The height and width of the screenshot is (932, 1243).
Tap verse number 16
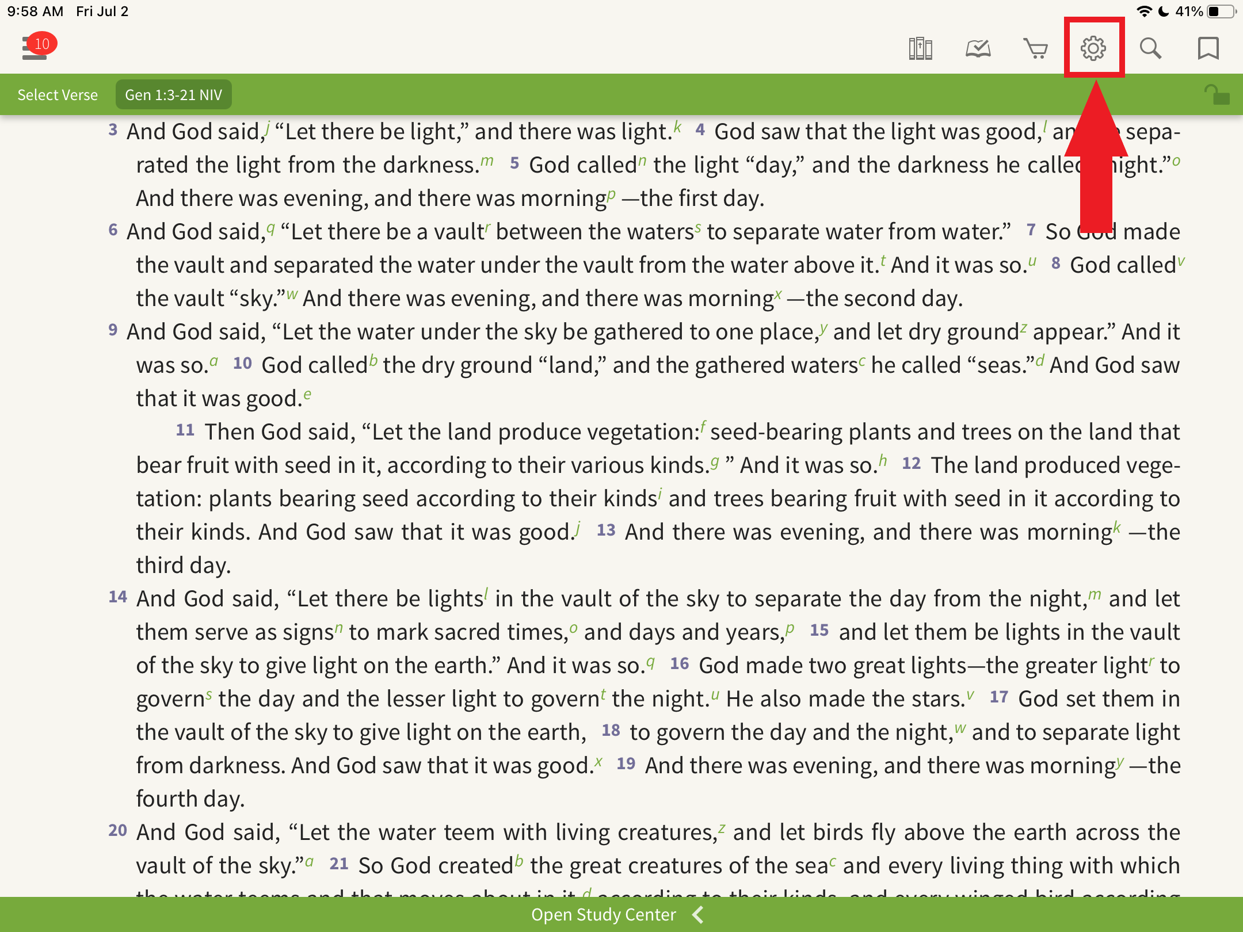tap(680, 664)
